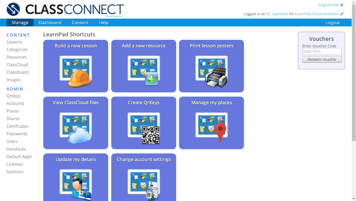Click the globe icon next to English (UK)
Screen dimensions: 356x201
342,5
